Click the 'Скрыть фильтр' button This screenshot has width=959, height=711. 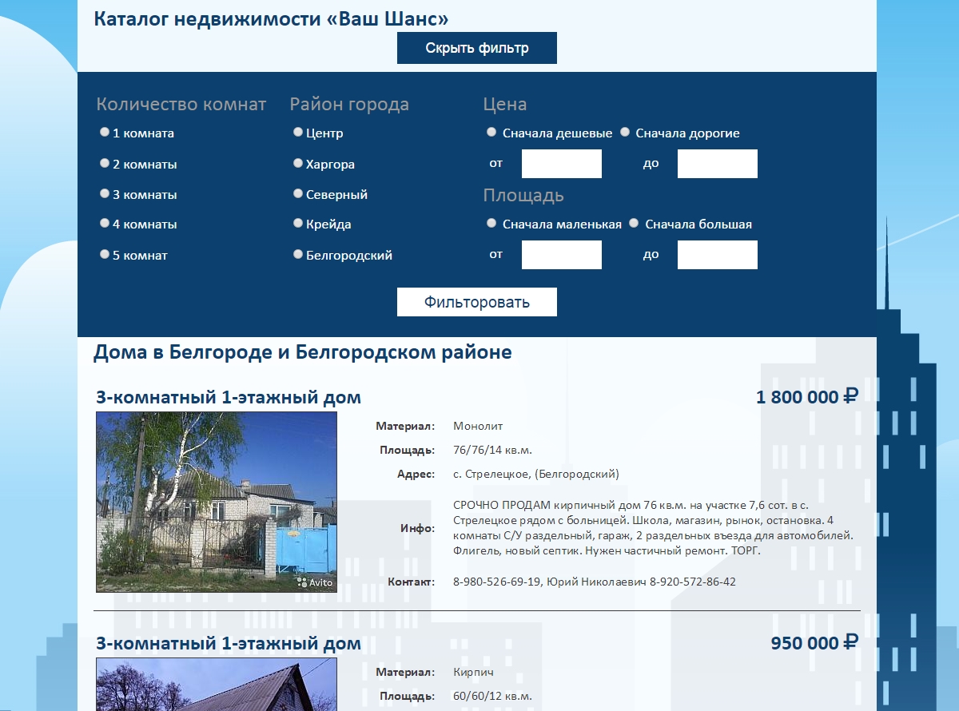click(x=476, y=48)
